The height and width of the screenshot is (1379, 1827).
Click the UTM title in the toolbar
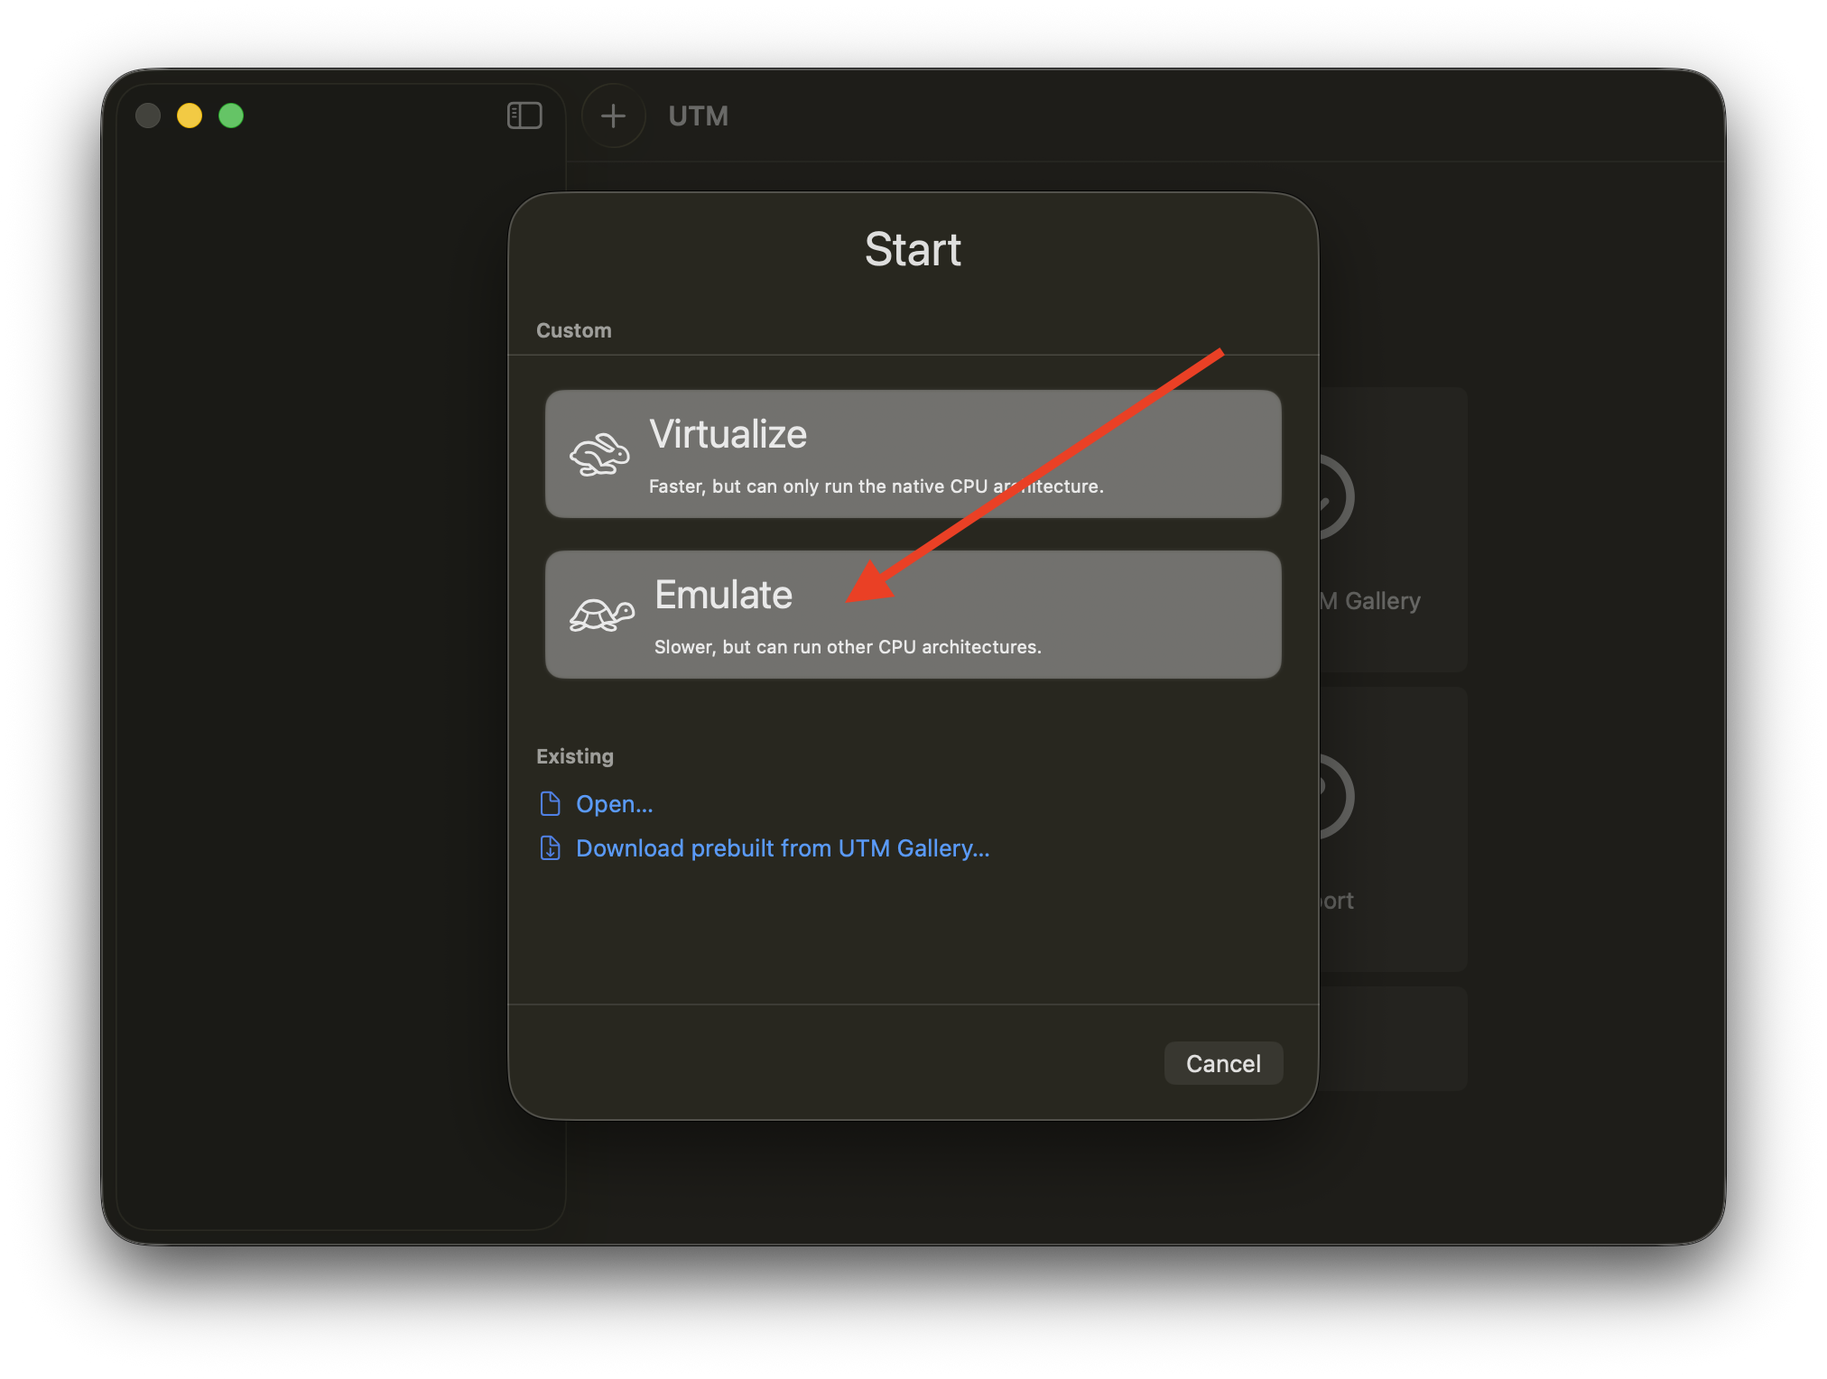pos(698,116)
